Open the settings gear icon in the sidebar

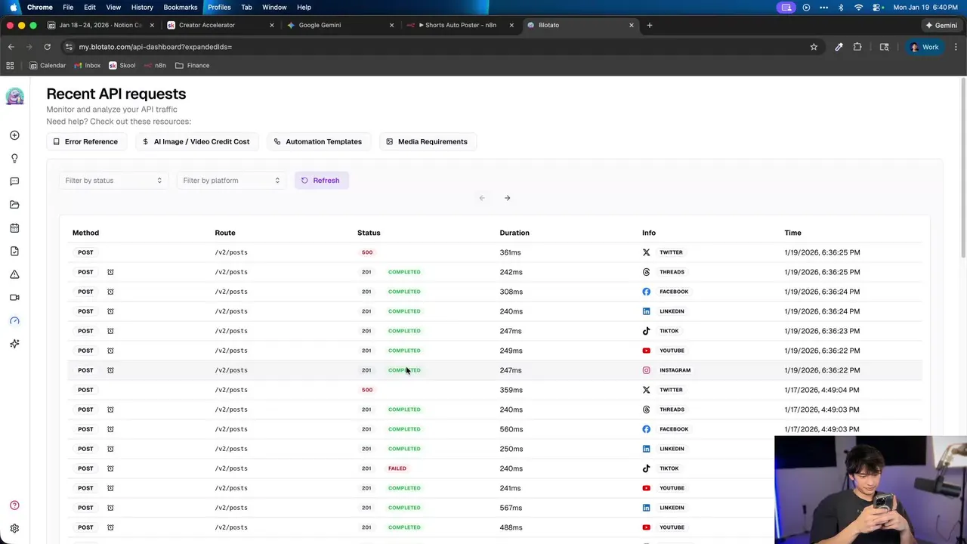coord(14,529)
